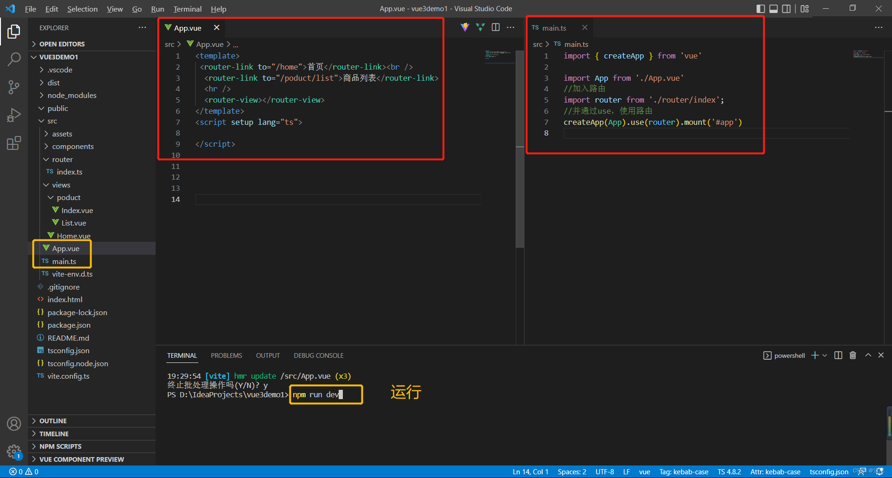Open the Run and Debug view
892x478 pixels.
click(x=14, y=115)
